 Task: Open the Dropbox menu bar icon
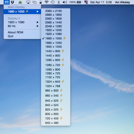(x=12, y=2)
